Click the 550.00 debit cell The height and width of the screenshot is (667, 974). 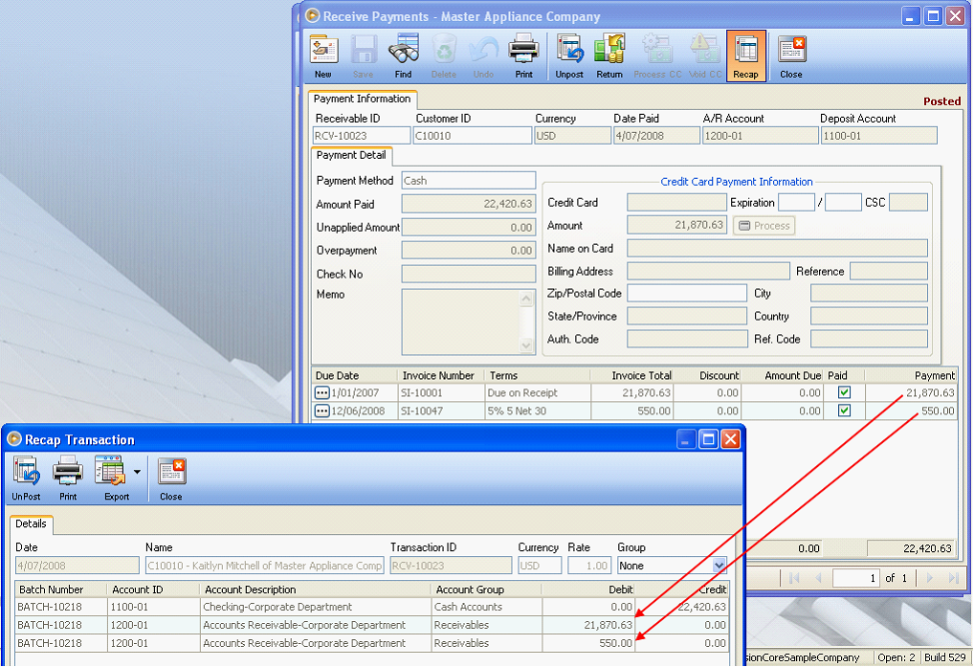click(587, 643)
